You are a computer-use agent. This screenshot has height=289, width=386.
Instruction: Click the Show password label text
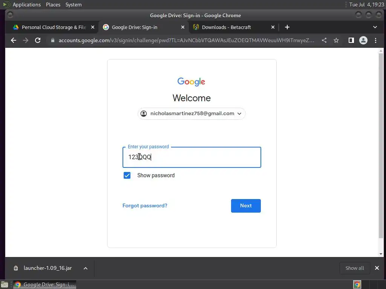pos(156,175)
